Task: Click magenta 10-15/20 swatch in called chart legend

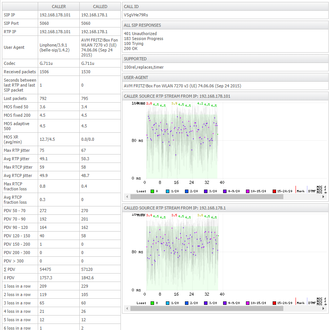Action: tap(248, 303)
